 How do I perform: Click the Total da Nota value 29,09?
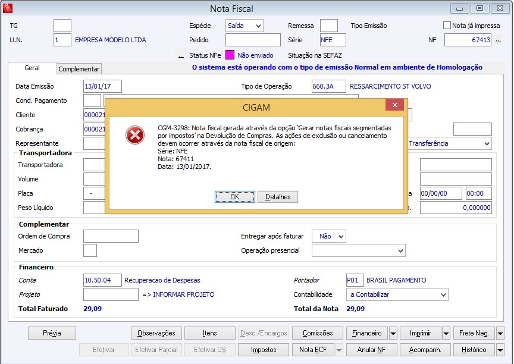click(355, 309)
